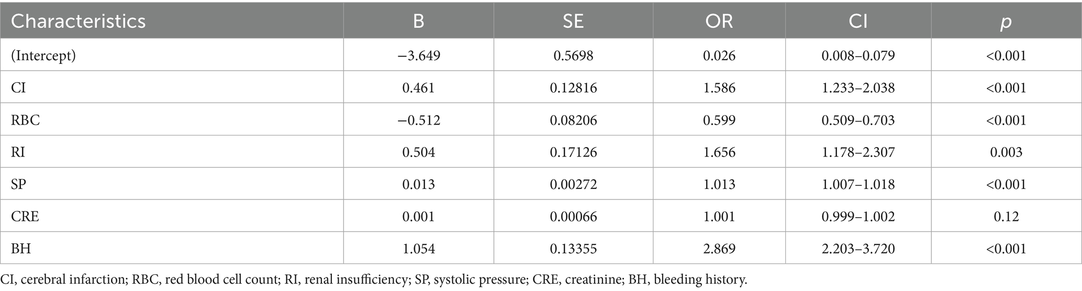Click the Characteristics column header
This screenshot has width=1082, height=291.
(79, 21)
